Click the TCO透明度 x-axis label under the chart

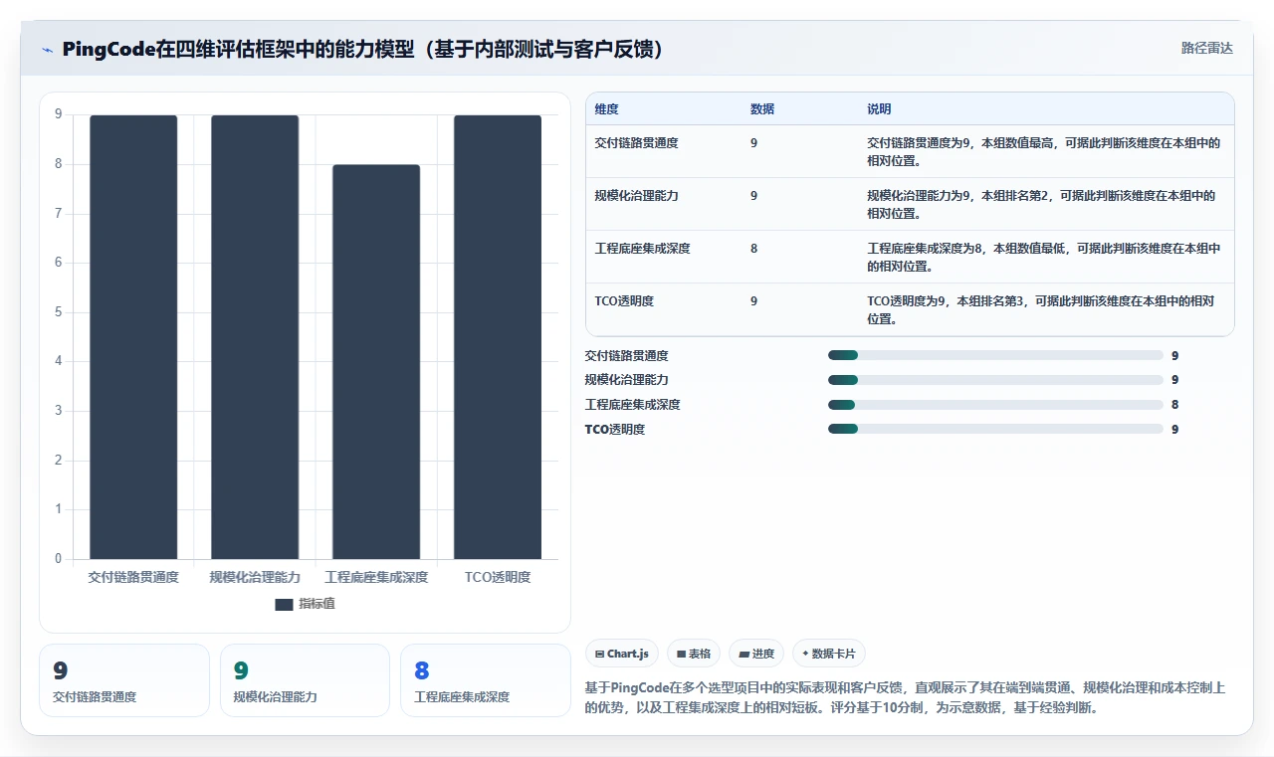[498, 577]
